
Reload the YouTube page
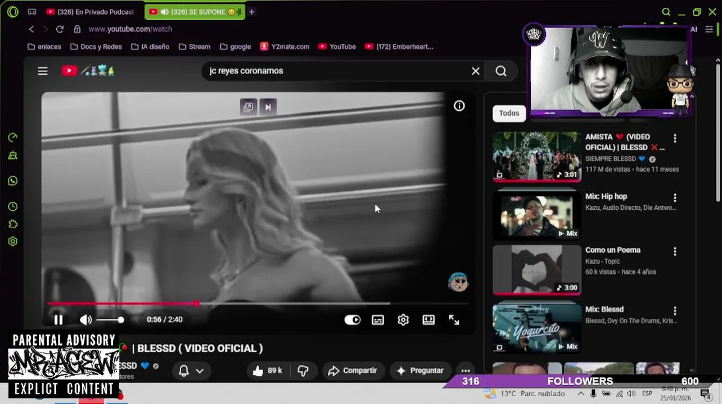[x=60, y=29]
